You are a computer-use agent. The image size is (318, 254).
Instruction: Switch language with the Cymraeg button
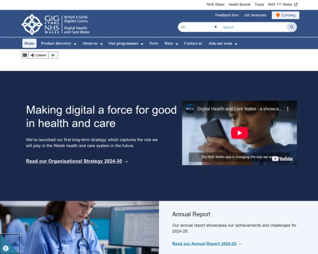coord(285,15)
